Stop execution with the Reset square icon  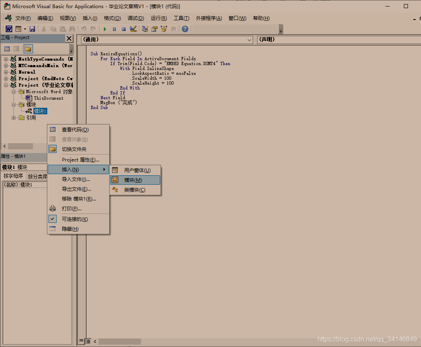tap(123, 29)
